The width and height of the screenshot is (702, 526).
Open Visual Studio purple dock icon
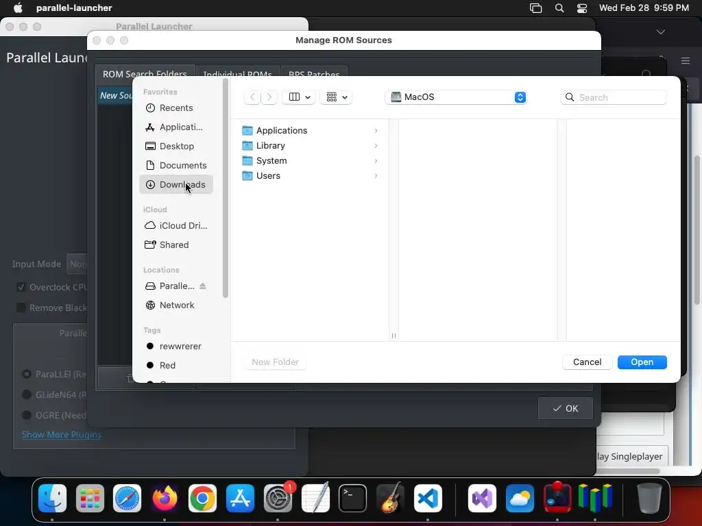(482, 499)
